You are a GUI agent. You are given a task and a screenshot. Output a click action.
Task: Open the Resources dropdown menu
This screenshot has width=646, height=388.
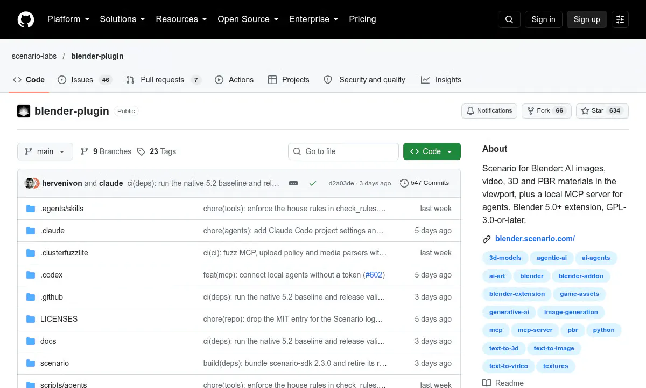pyautogui.click(x=181, y=19)
